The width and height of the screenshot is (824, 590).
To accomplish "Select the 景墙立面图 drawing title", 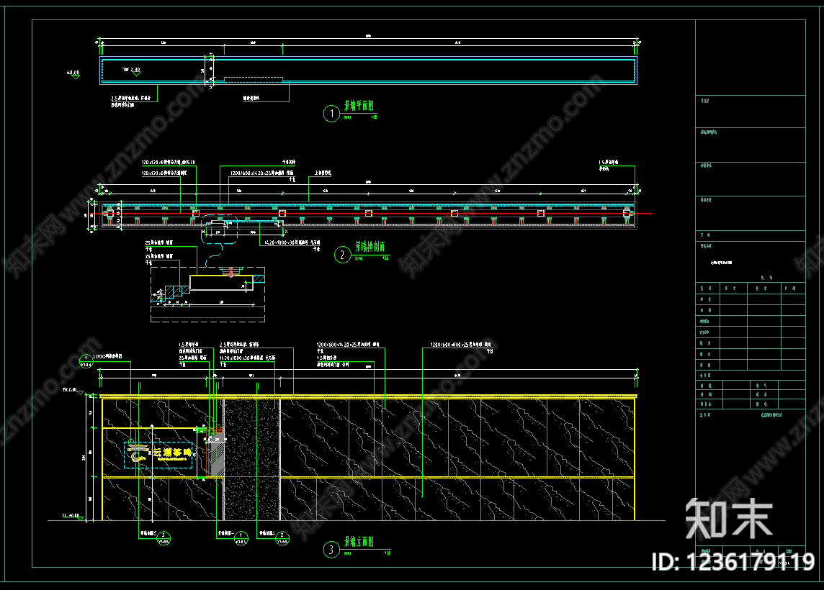I will 359,541.
